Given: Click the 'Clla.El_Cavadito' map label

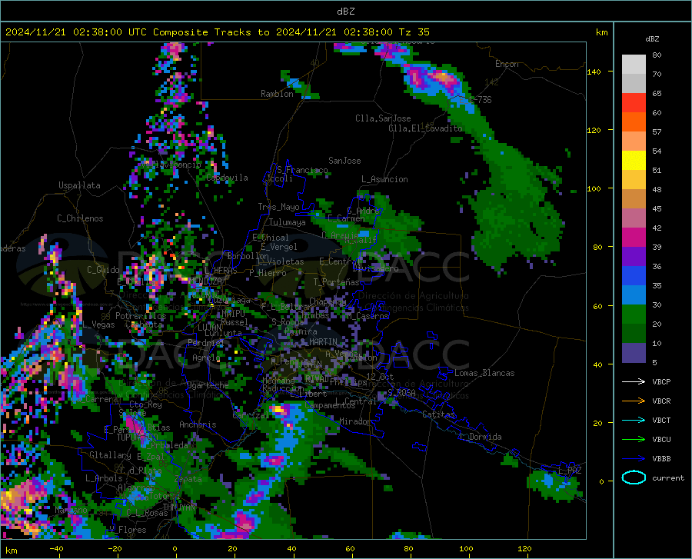Looking at the screenshot, I should [x=425, y=128].
